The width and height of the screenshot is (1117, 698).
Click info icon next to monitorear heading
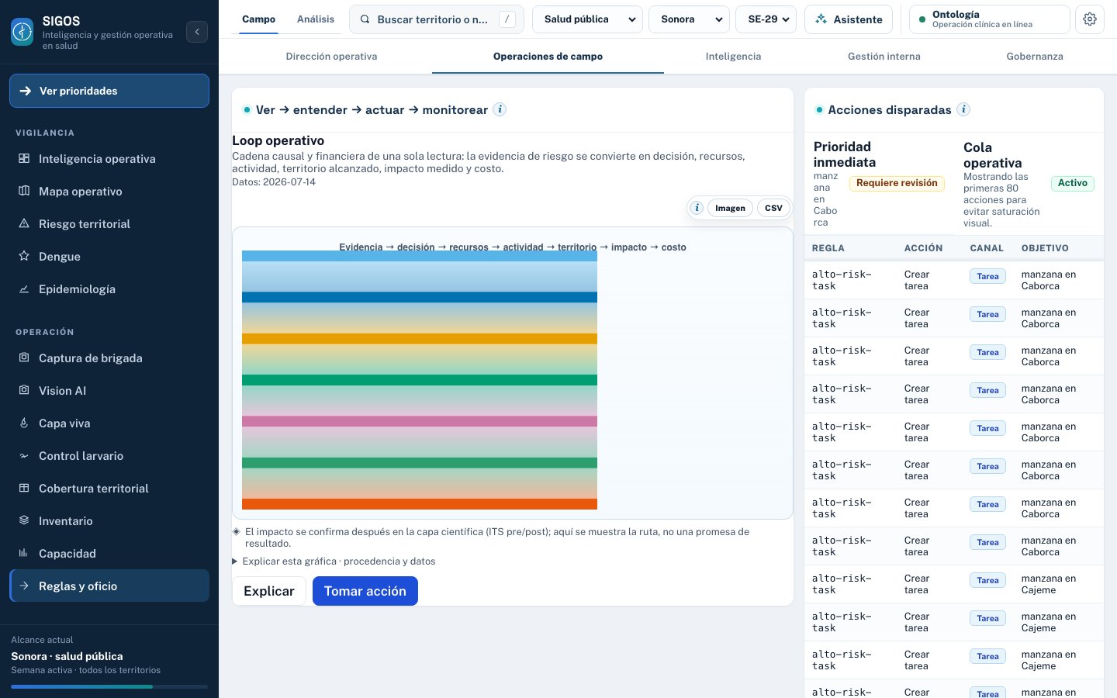[x=500, y=109]
